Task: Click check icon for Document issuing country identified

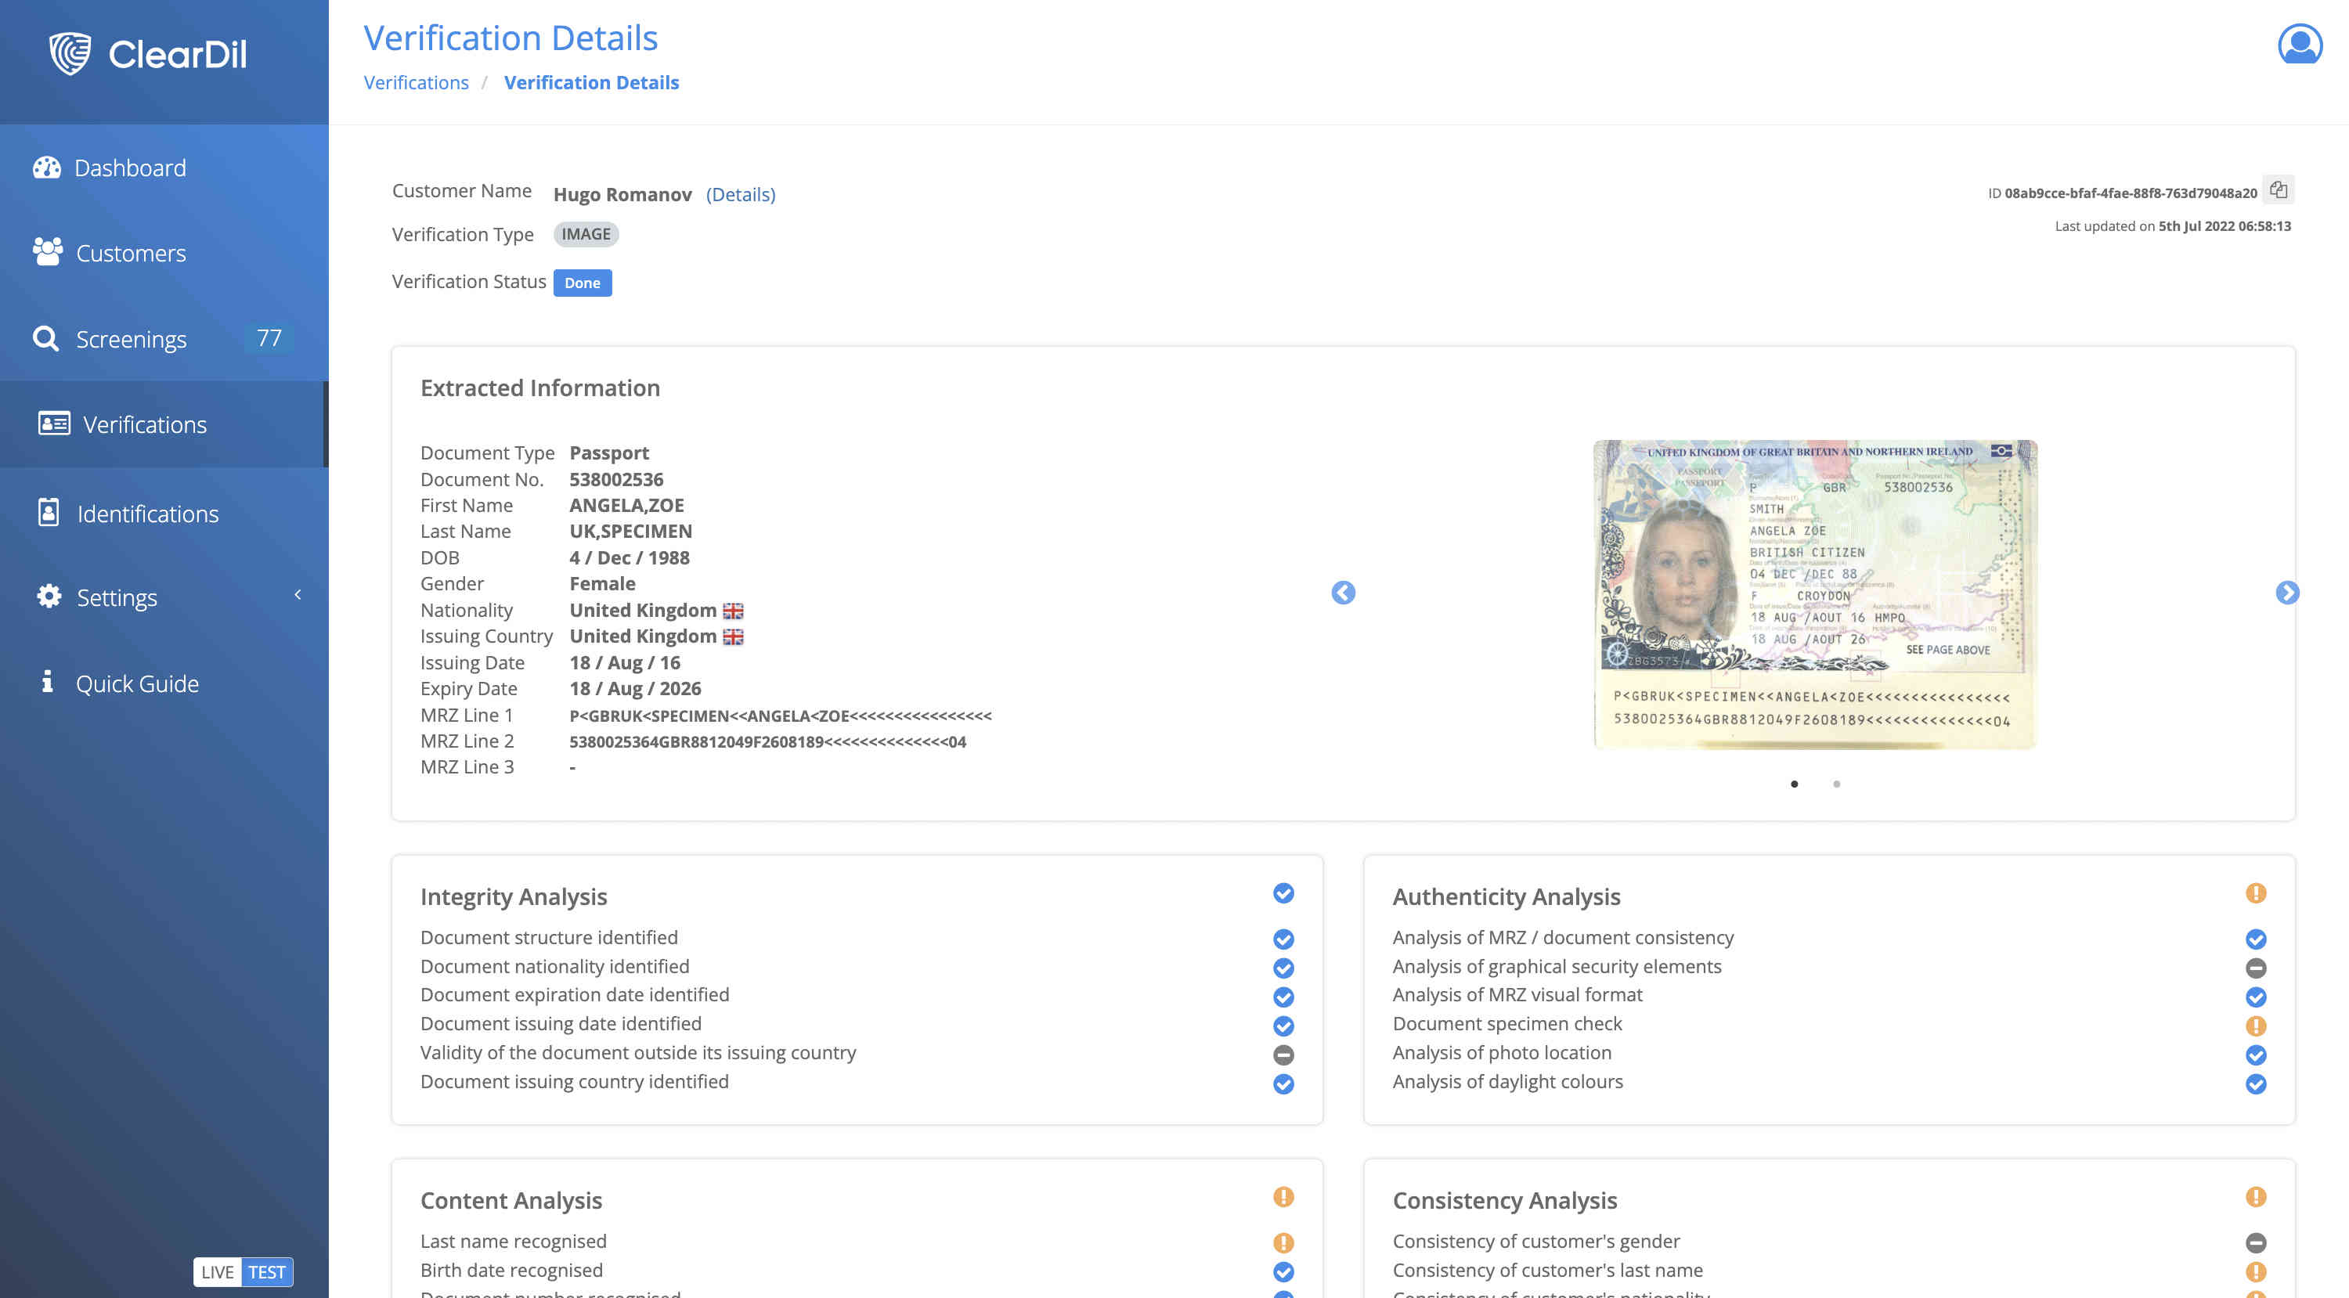Action: pyautogui.click(x=1283, y=1083)
